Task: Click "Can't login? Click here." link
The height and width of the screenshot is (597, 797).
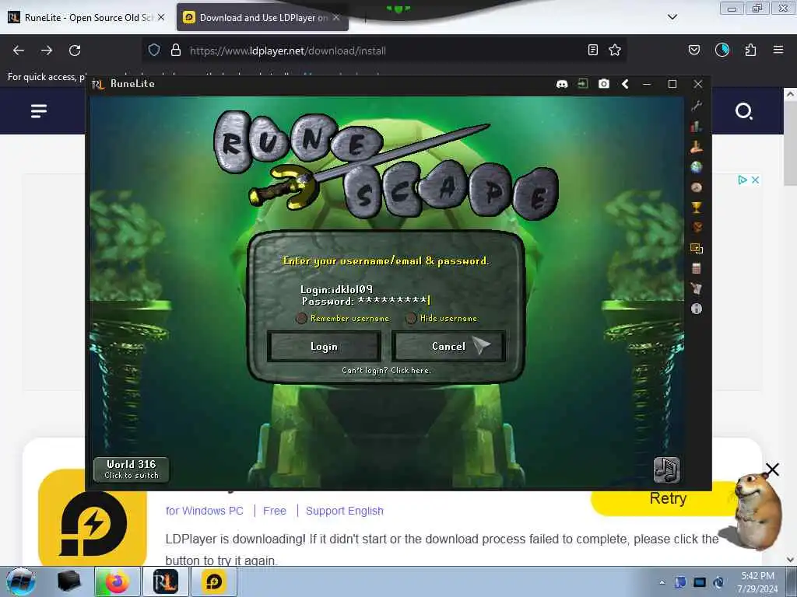Action: (386, 371)
